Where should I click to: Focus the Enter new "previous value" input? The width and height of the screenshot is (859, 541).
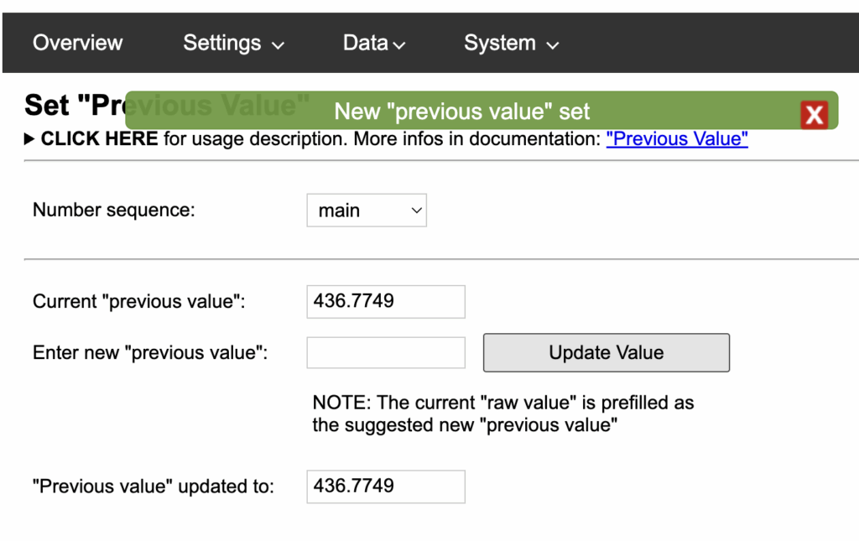[386, 352]
